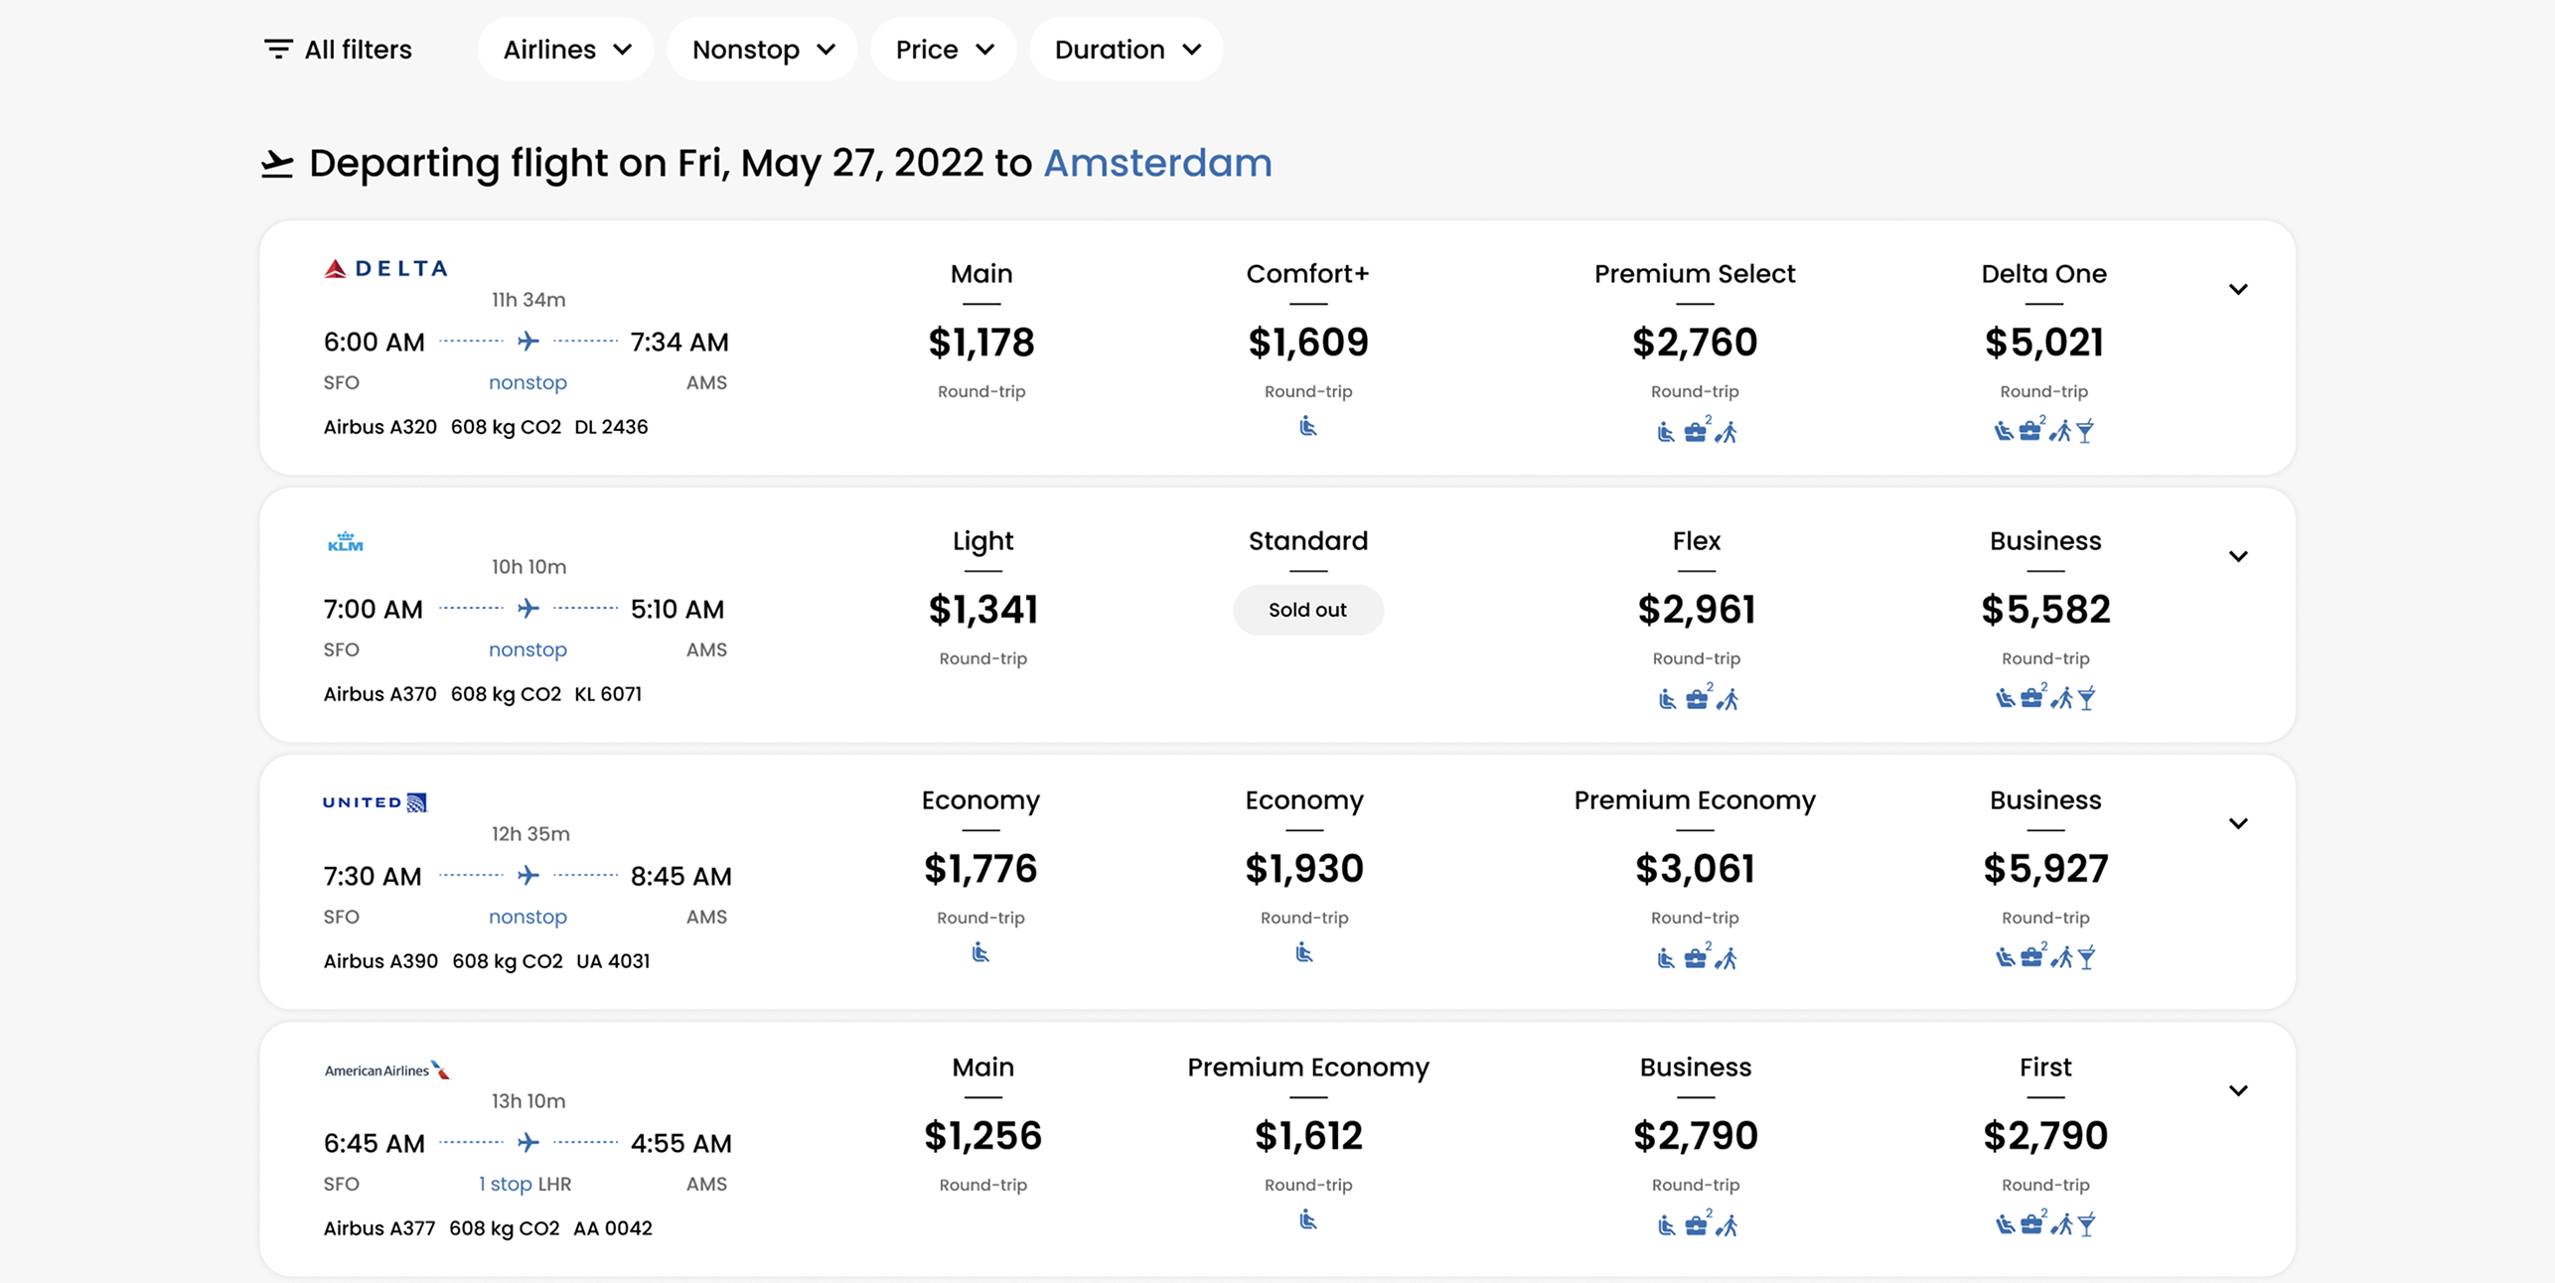Expand the Delta flight details chevron
The height and width of the screenshot is (1283, 2555).
coord(2237,290)
